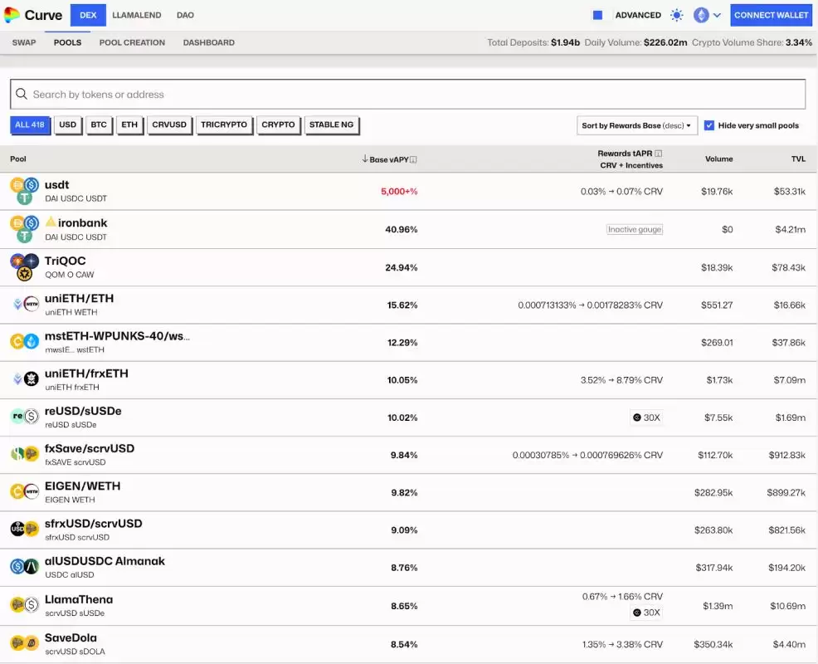Switch to the LLAMALEND tab
Image resolution: width=818 pixels, height=664 pixels.
[137, 15]
